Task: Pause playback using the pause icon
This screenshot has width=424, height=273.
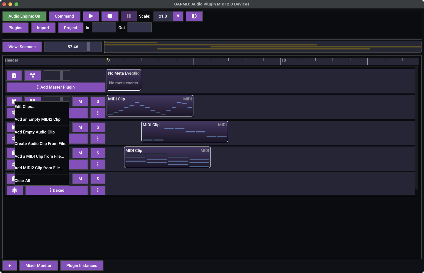Action: [x=129, y=16]
